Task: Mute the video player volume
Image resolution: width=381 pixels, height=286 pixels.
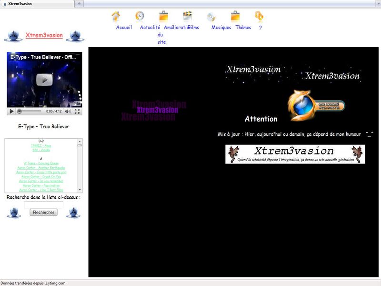Action: coord(68,111)
